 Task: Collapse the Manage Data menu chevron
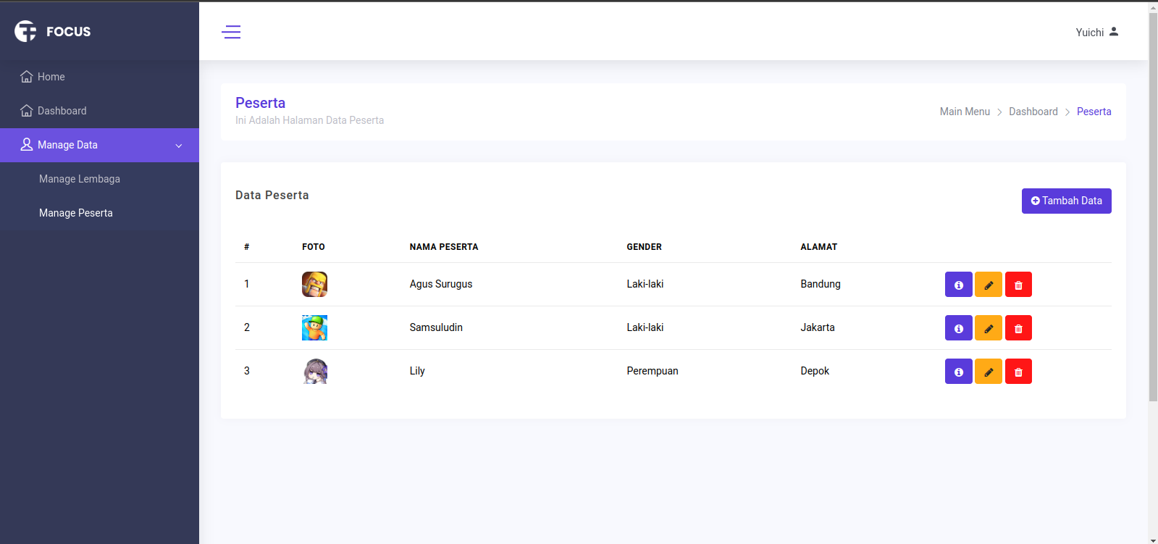click(179, 146)
